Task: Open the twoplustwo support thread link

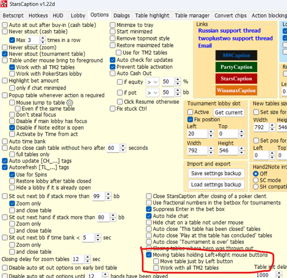Action: pyautogui.click(x=235, y=38)
